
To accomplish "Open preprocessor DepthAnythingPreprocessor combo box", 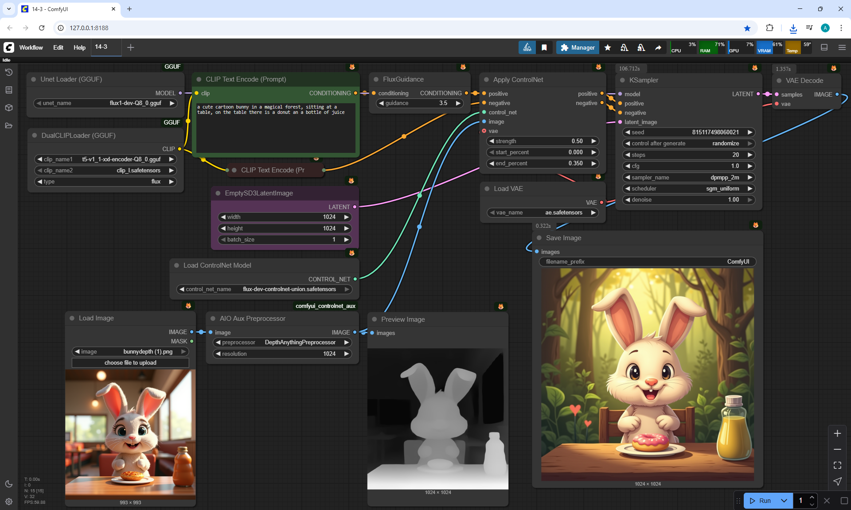I will [282, 343].
